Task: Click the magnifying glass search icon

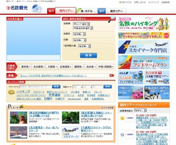Action: [112, 19]
